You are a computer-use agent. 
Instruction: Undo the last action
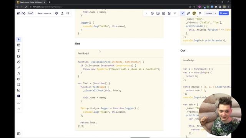[x=19, y=103]
